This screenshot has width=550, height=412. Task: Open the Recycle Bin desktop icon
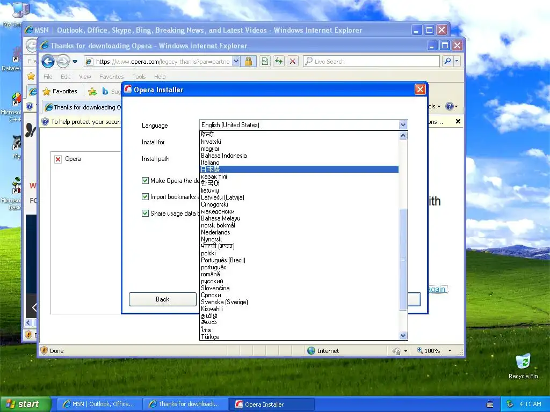pos(523,366)
